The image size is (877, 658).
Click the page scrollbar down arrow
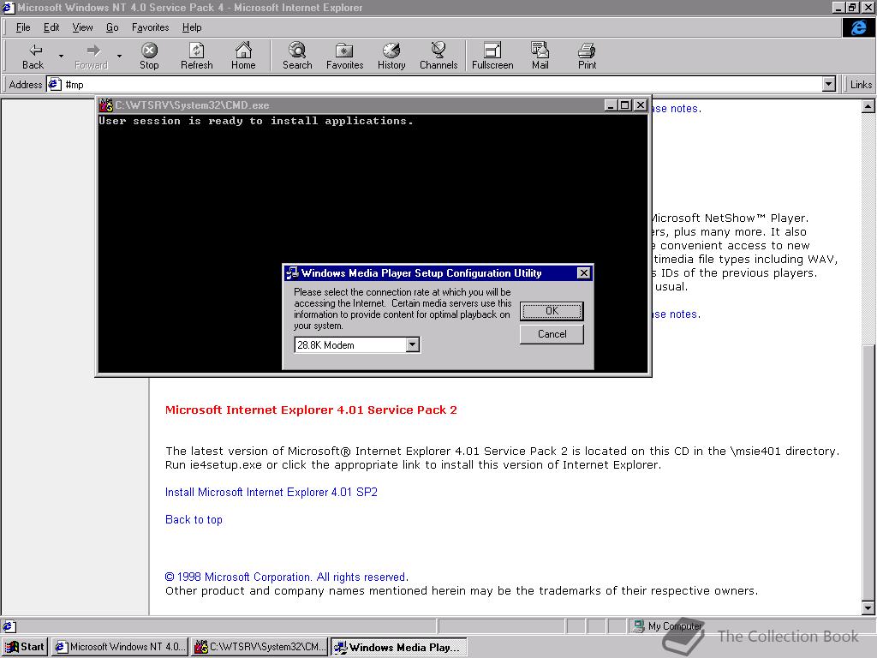pyautogui.click(x=868, y=607)
